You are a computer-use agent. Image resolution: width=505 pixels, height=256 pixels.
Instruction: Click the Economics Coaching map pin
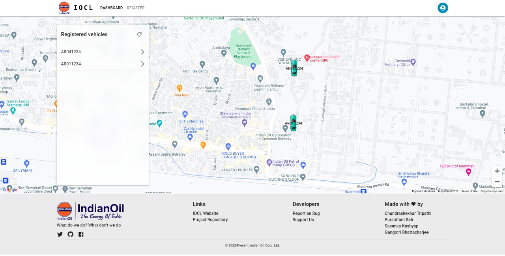34,63
